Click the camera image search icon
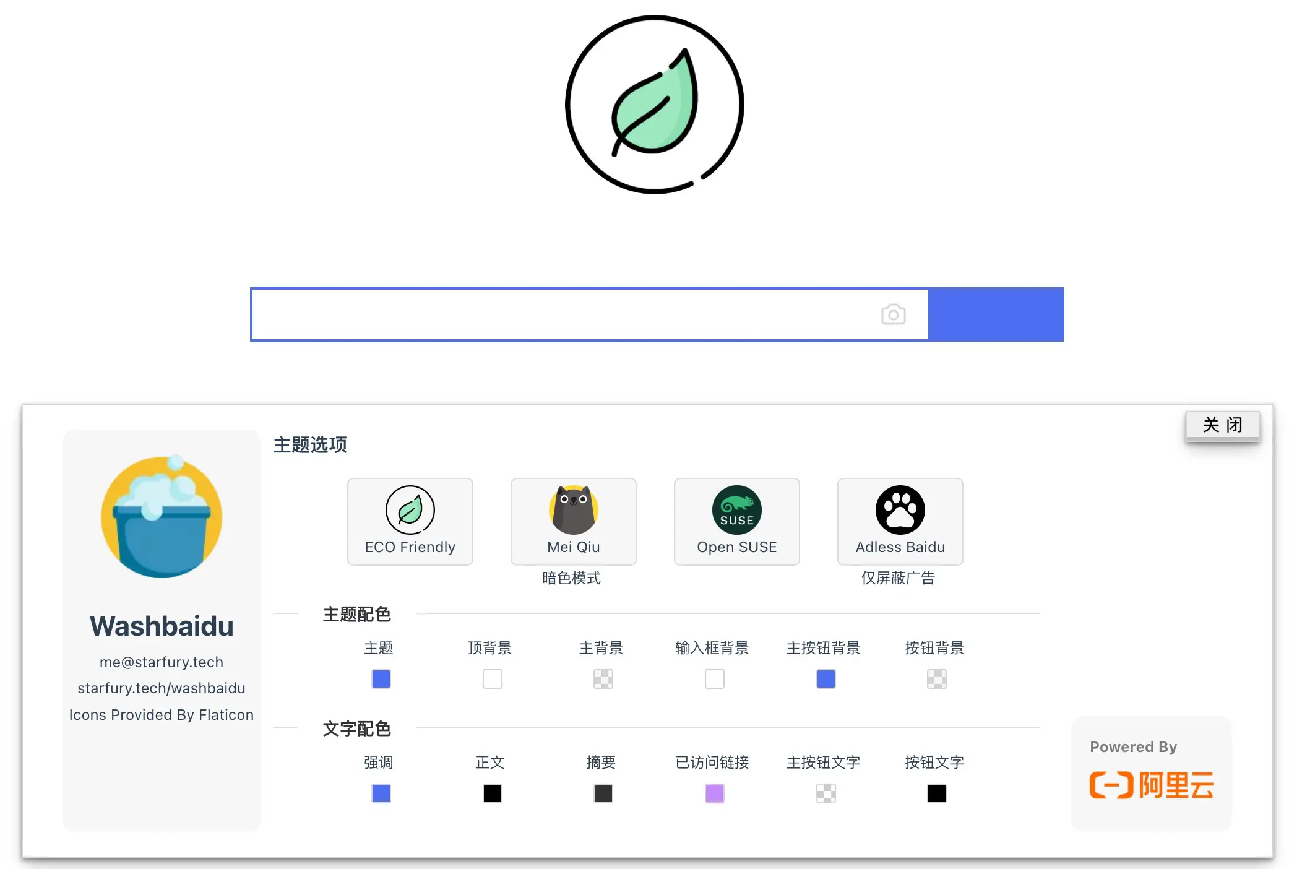Image resolution: width=1302 pixels, height=869 pixels. tap(893, 314)
